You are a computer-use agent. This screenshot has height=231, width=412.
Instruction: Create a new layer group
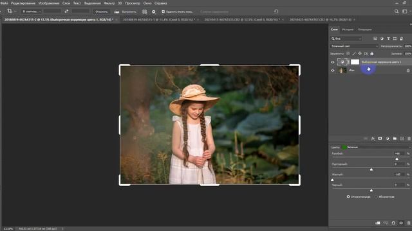point(395,139)
